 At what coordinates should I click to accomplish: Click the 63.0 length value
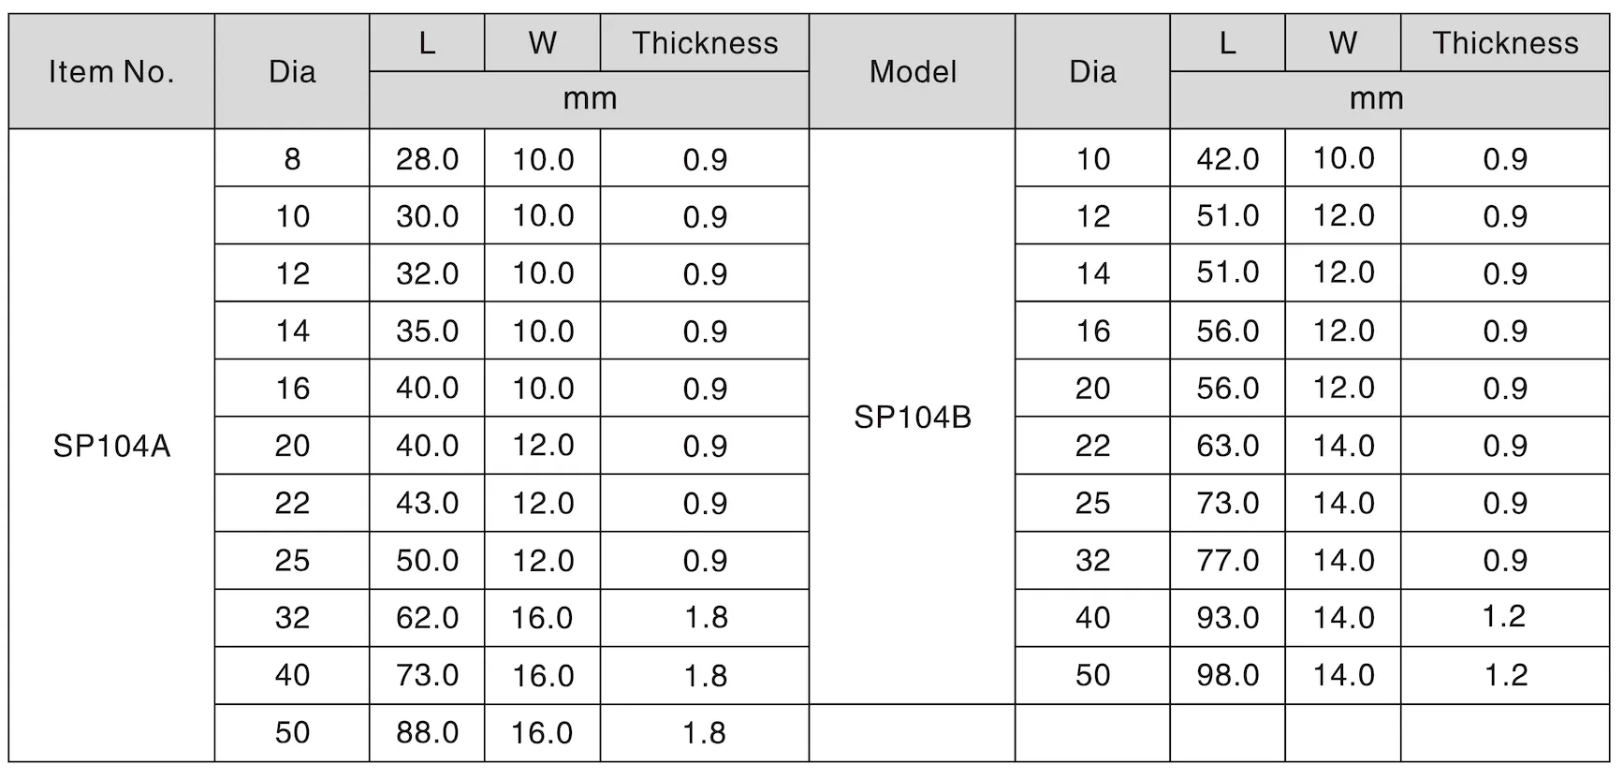[1227, 446]
